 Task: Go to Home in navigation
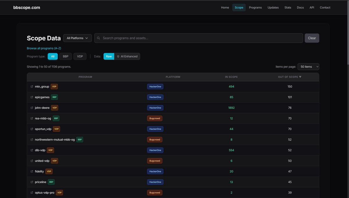pos(225,8)
